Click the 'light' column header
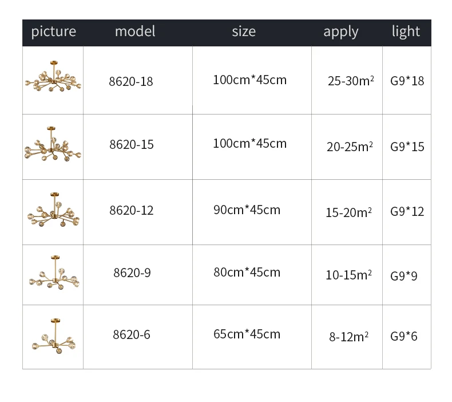 406,31
